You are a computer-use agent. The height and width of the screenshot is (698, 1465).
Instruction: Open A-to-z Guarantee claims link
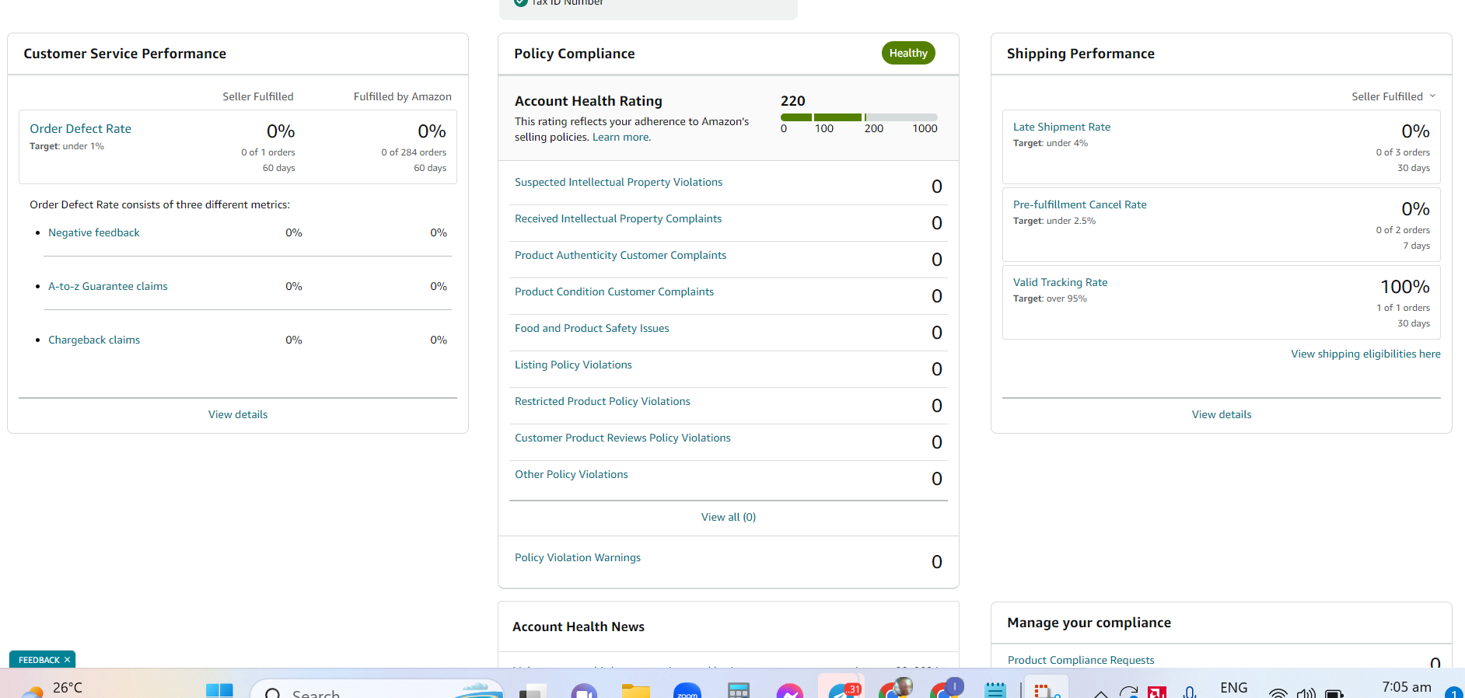108,286
